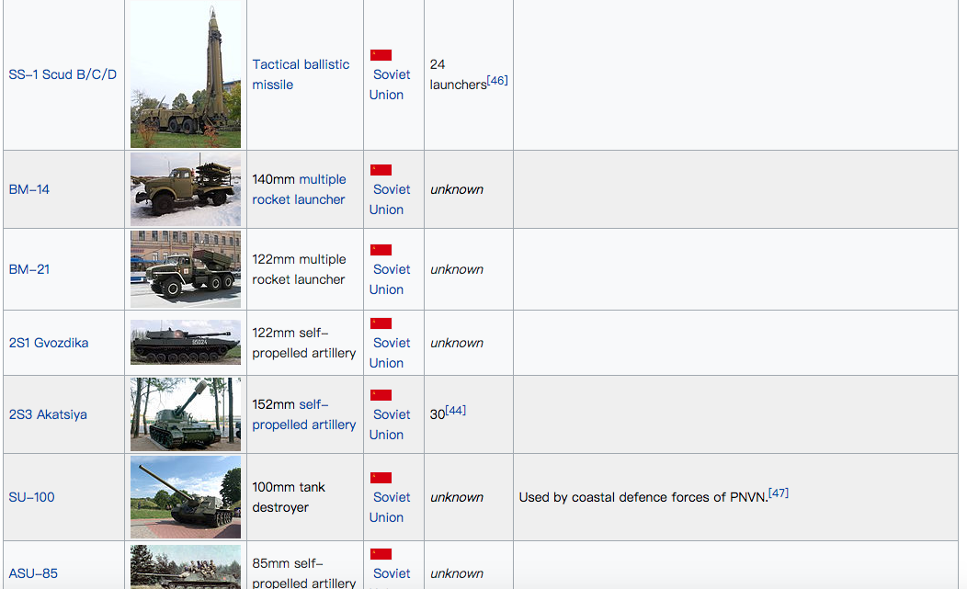Image resolution: width=967 pixels, height=589 pixels.
Task: Select 'unknown' quantity in ASU-85 row
Action: [x=457, y=573]
